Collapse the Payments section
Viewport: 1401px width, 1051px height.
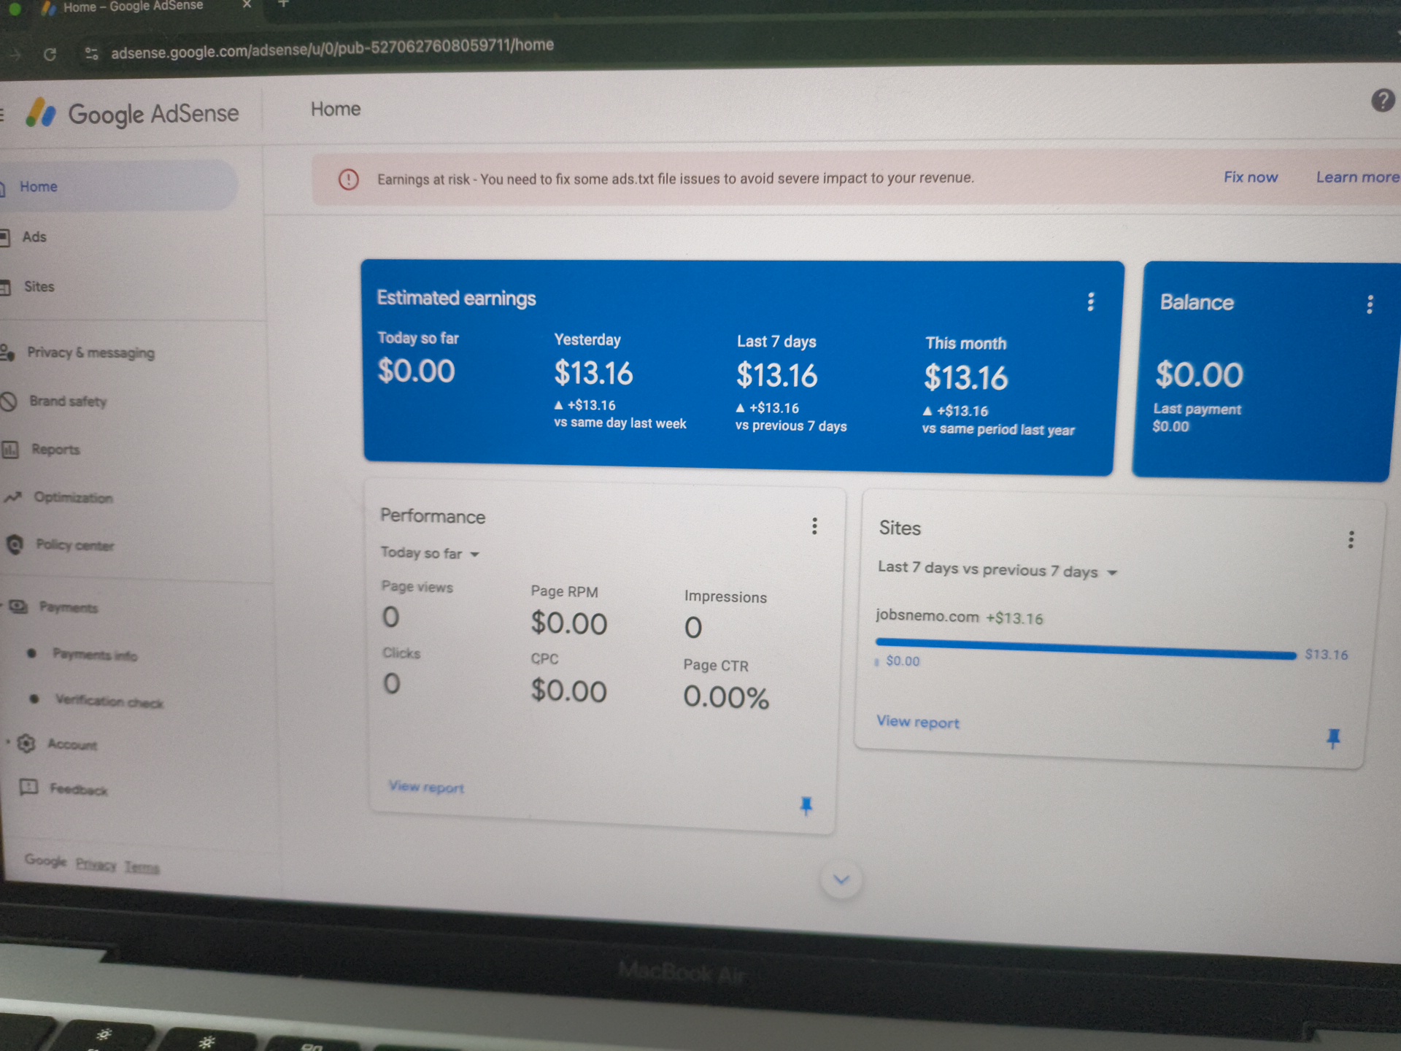(x=68, y=607)
